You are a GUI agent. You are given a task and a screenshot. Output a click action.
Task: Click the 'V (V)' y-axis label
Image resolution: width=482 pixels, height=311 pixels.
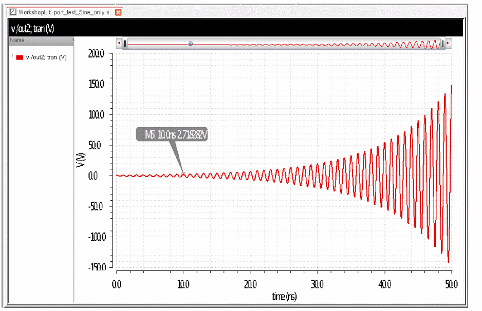pos(81,160)
